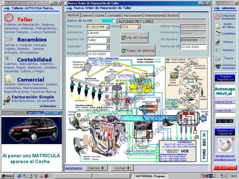Open the Contabilidad money icon
The image size is (239, 179).
(x=8, y=59)
